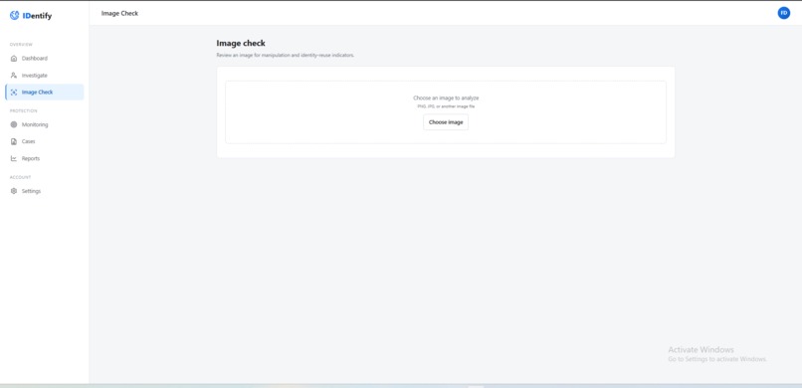Click the Choose image button
This screenshot has width=802, height=388.
[446, 122]
